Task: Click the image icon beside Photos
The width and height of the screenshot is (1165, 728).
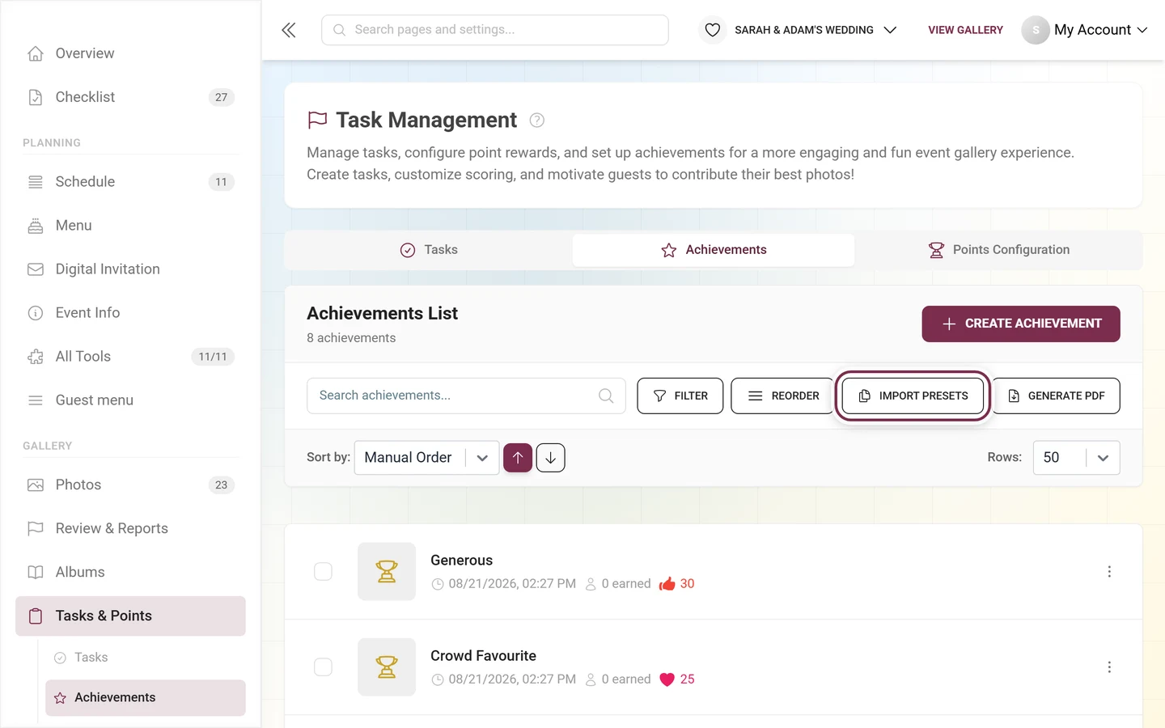Action: pos(36,485)
